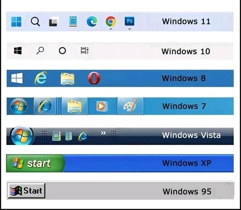
Task: Launch the Notepad icon in the Windows 11 taskbar
Action: tap(73, 21)
